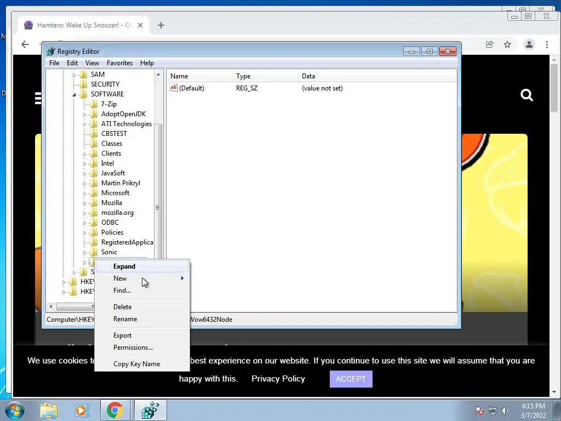561x421 pixels.
Task: Click the ODBC folder icon
Action: (x=94, y=223)
